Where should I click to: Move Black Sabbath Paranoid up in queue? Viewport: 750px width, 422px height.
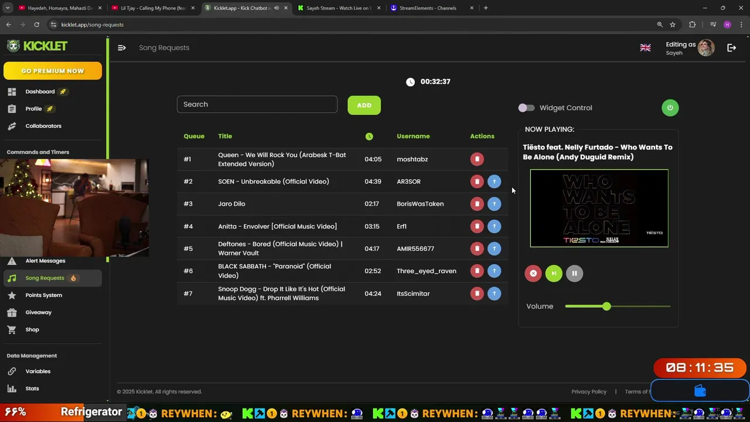point(494,271)
